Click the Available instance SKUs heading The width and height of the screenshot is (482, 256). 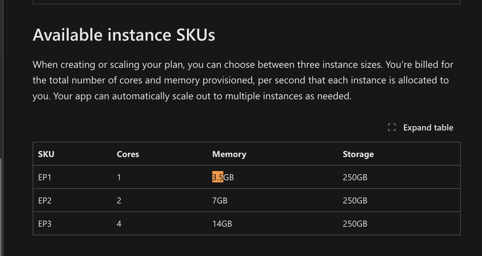124,35
